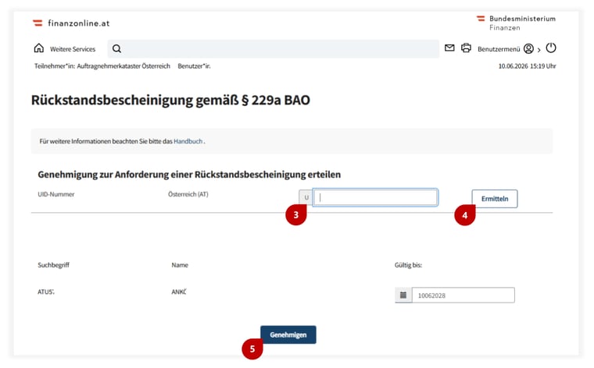Viewport: 594px width, 368px height.
Task: Click inside the top search bar
Action: pyautogui.click(x=273, y=49)
